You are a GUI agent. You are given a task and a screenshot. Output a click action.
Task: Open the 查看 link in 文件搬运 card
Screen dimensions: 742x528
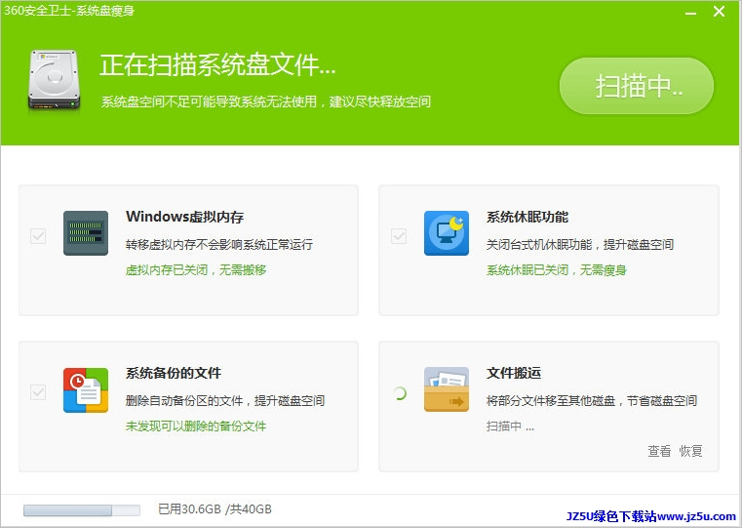pos(659,451)
